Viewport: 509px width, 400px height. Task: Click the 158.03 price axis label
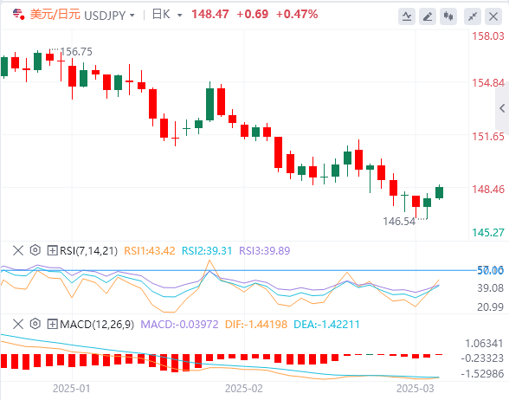click(488, 36)
